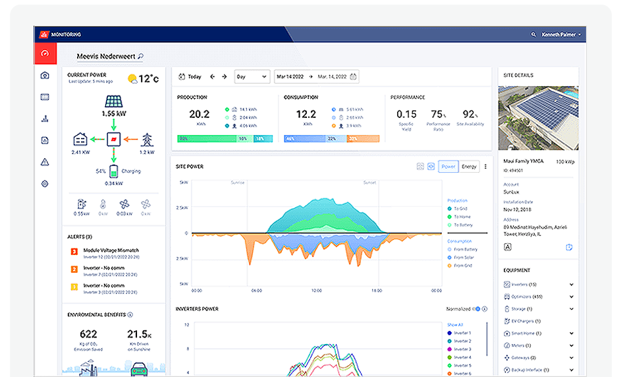Screen dimensions: 619x377
Task: Click the charts icon in sidebar
Action: pyautogui.click(x=45, y=119)
